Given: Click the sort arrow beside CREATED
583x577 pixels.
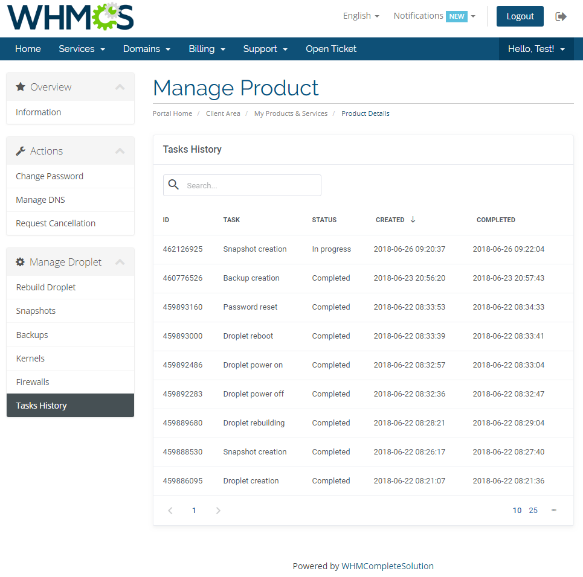Looking at the screenshot, I should click(x=413, y=220).
